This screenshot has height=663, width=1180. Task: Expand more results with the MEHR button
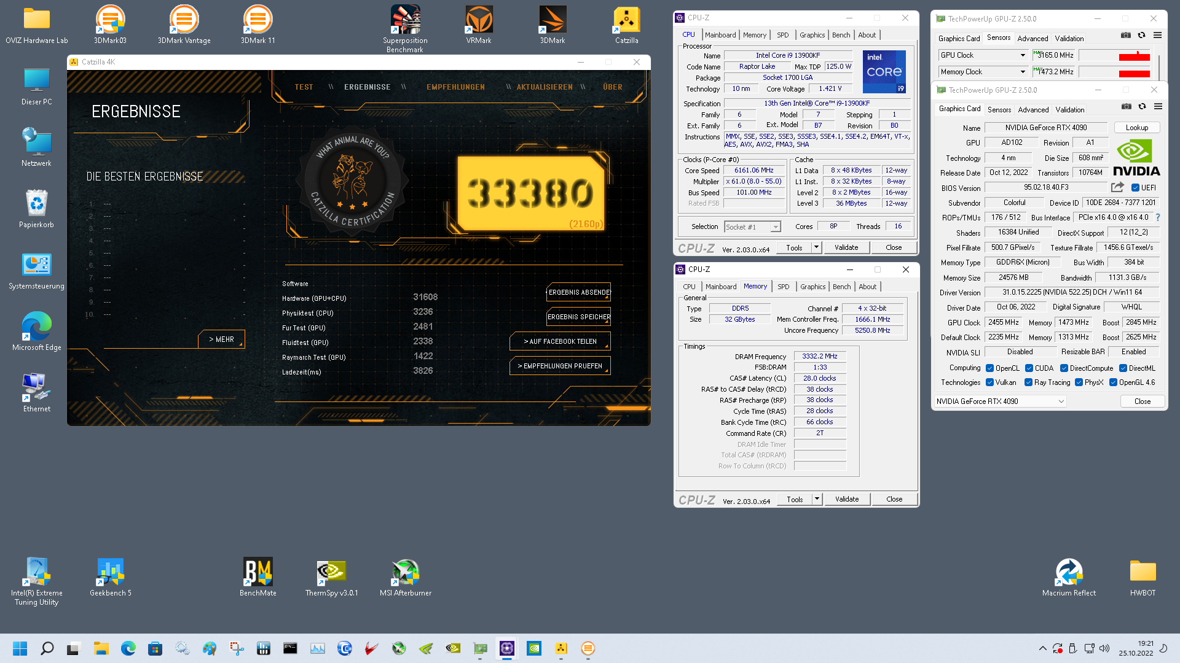(x=221, y=339)
